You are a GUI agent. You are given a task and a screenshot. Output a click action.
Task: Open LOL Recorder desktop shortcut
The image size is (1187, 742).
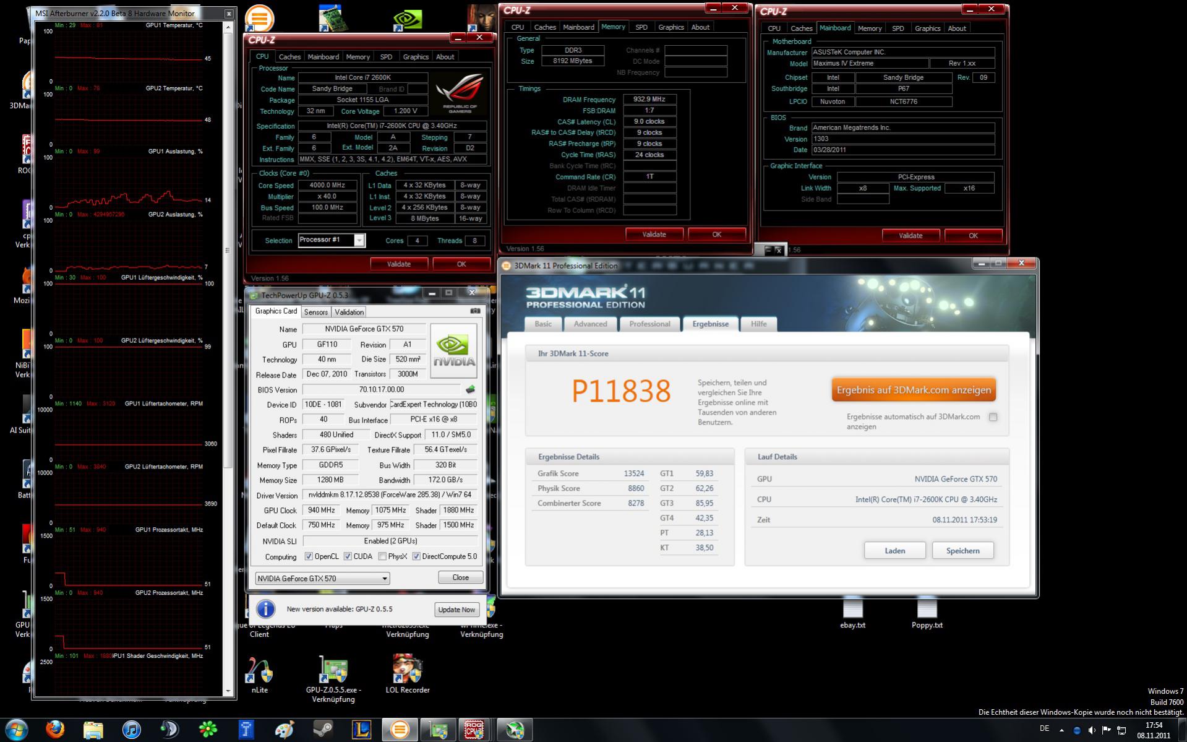tap(408, 675)
